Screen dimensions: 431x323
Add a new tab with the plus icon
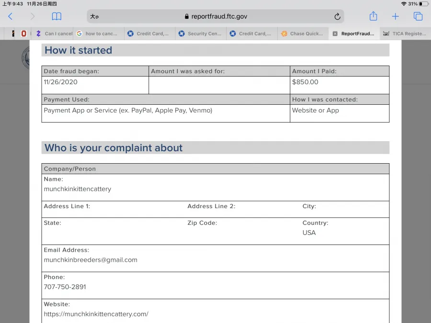click(395, 16)
